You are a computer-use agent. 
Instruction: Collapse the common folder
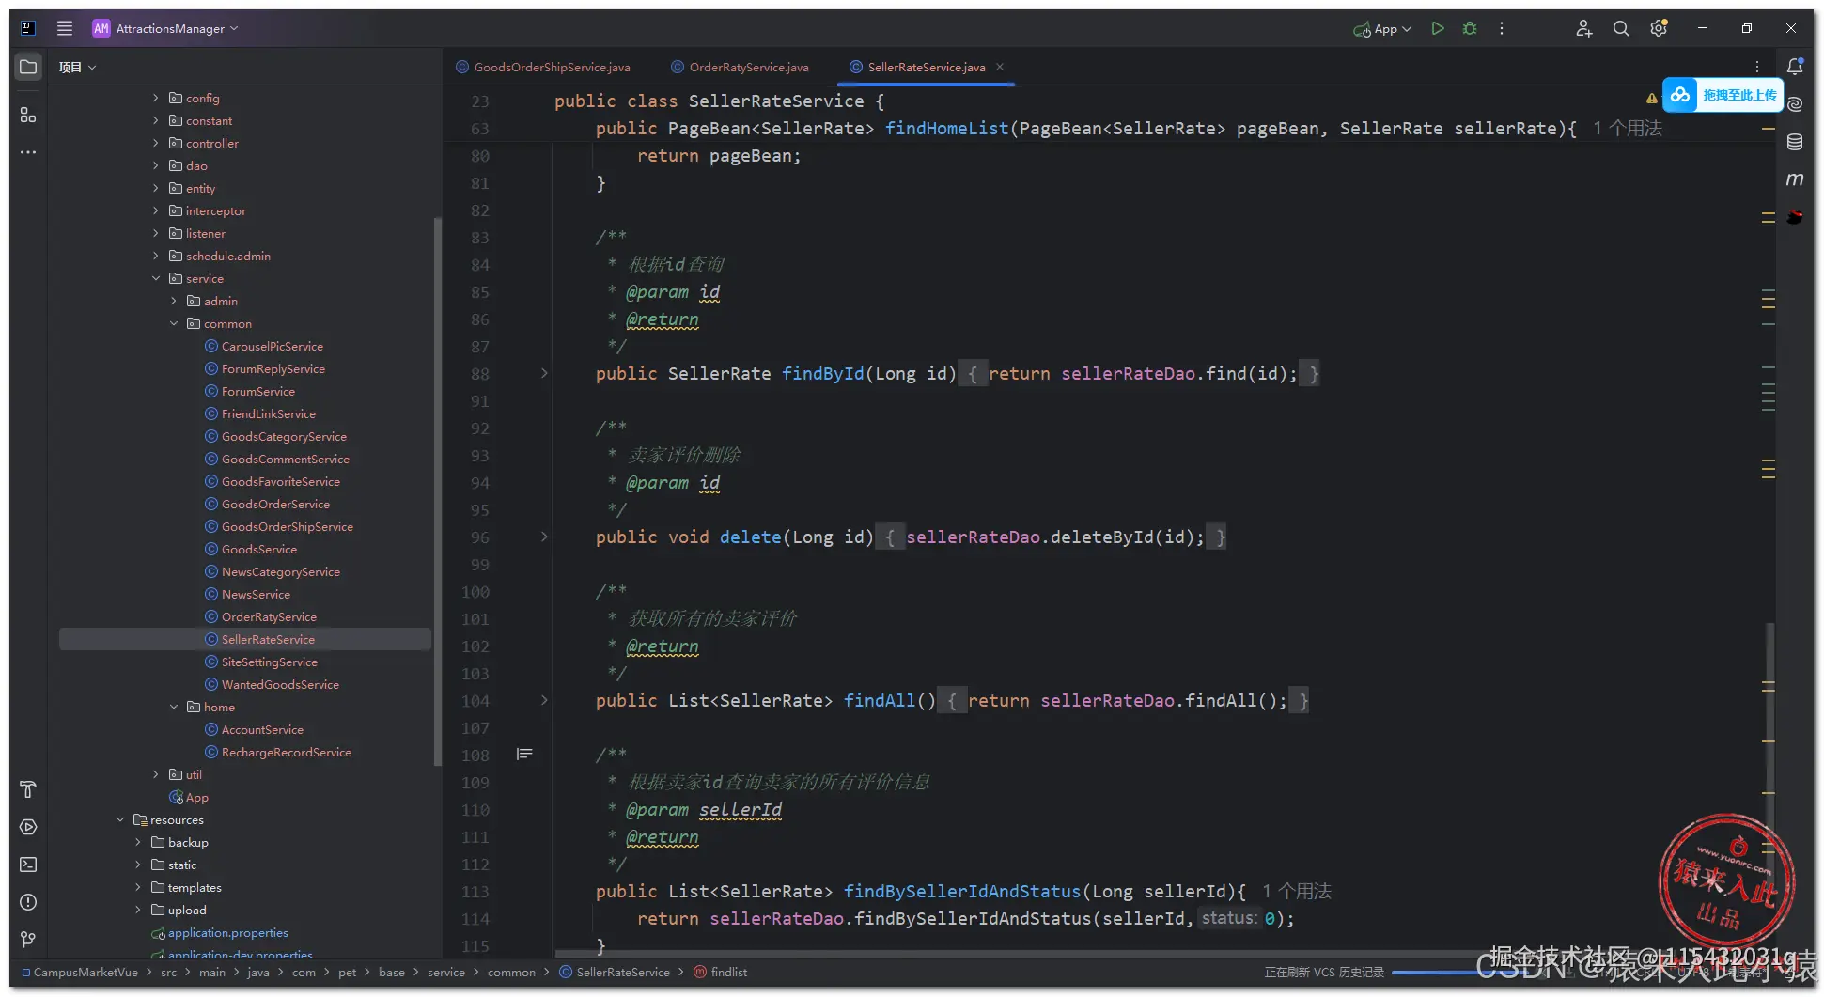[174, 323]
